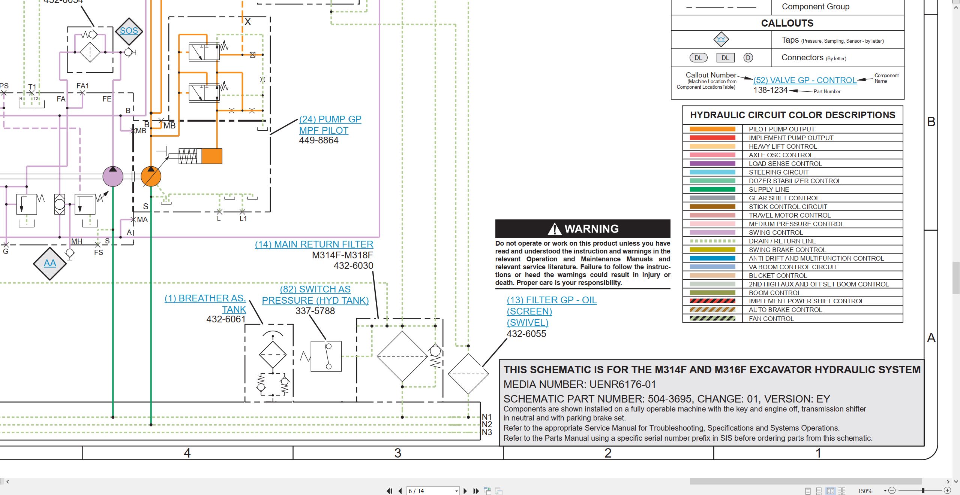Screen dimensions: 960x495
Task: Click the orange solenoid actuator block
Action: coord(212,156)
